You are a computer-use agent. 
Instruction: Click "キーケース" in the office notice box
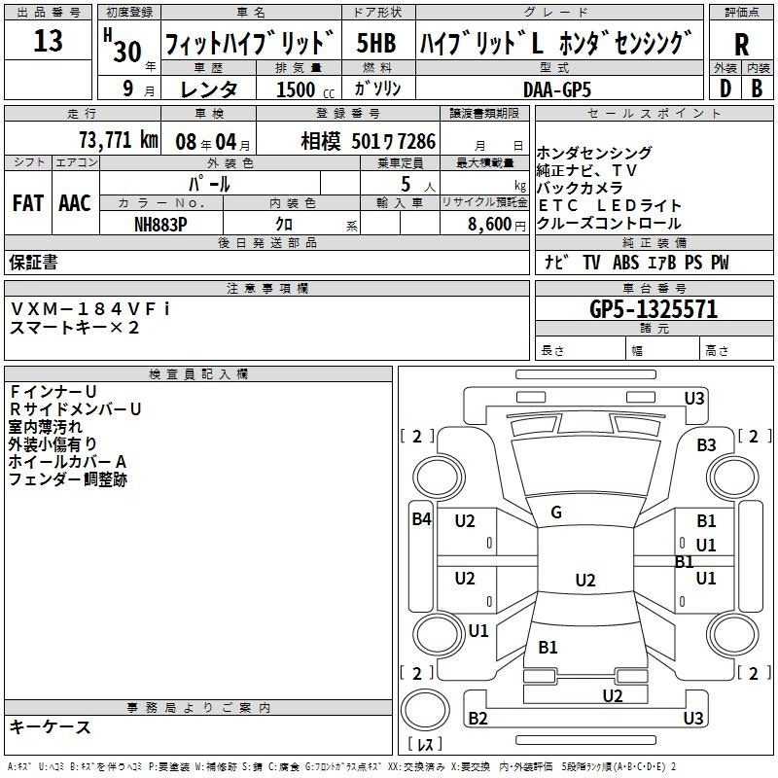coord(51,727)
